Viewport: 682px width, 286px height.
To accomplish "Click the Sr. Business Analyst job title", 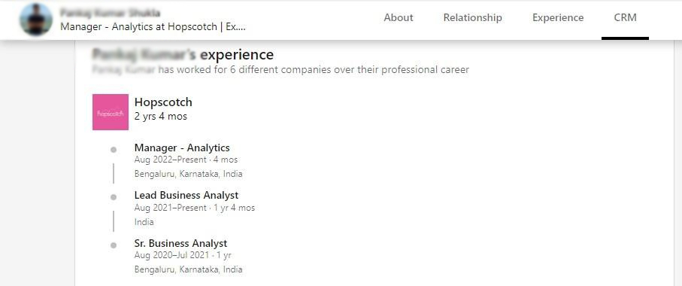I will tap(180, 243).
